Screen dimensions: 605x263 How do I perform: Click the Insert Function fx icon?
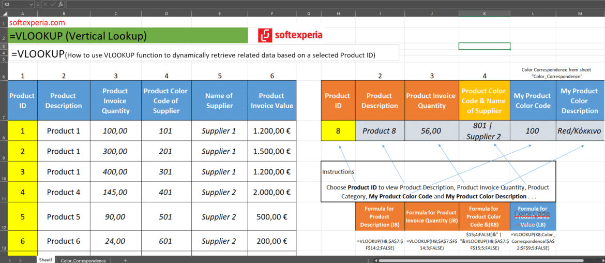tap(61, 4)
